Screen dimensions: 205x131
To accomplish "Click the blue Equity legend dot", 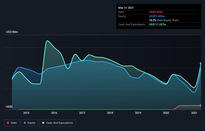I will pyautogui.click(x=25, y=123).
